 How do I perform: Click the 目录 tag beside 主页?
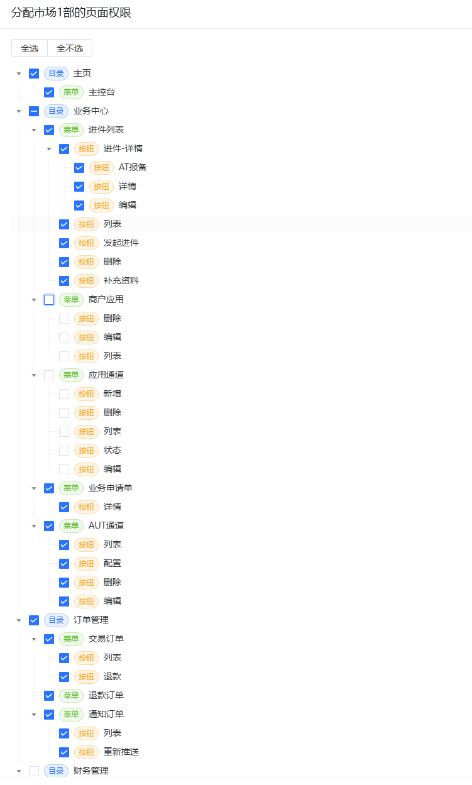56,74
